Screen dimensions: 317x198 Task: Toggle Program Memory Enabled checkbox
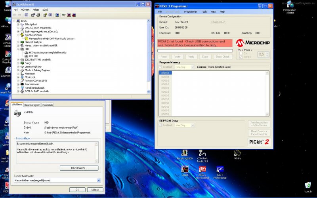pos(160,67)
